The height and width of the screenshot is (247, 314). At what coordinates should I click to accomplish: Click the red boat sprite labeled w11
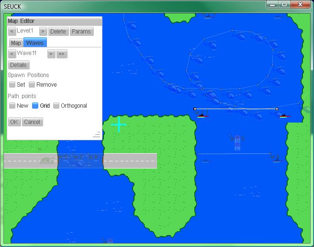tap(203, 116)
